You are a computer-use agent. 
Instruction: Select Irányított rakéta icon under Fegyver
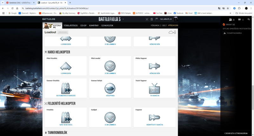(154, 118)
